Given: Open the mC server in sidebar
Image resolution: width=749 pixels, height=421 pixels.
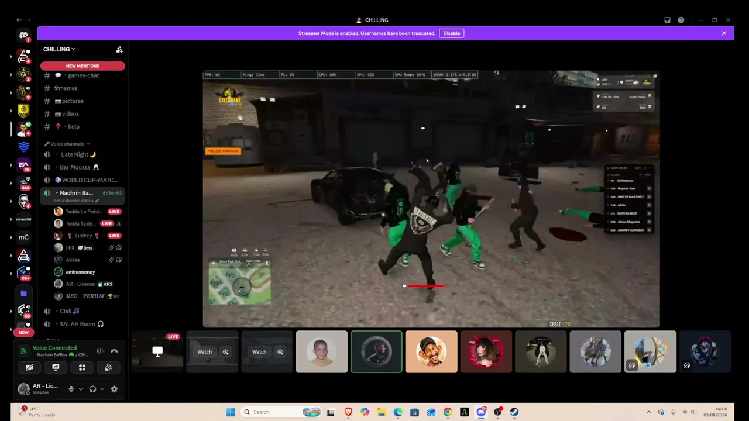Looking at the screenshot, I should (x=23, y=237).
